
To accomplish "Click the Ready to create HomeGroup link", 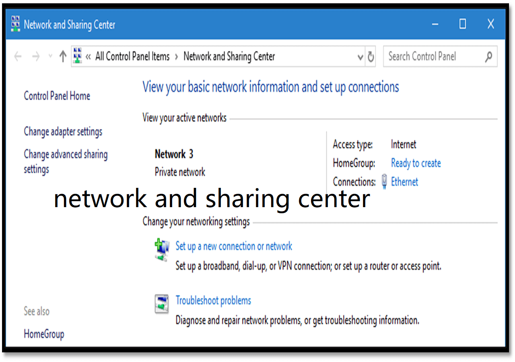I will 416,163.
